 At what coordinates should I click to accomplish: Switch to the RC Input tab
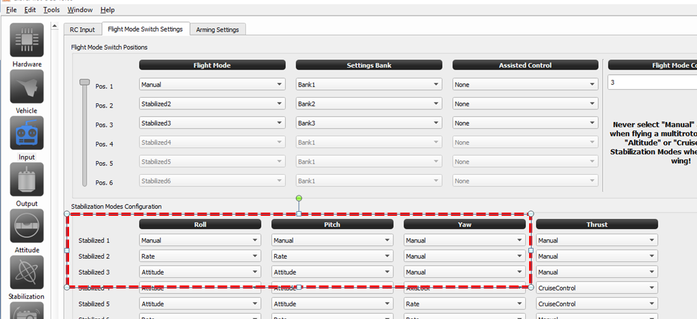coord(82,29)
